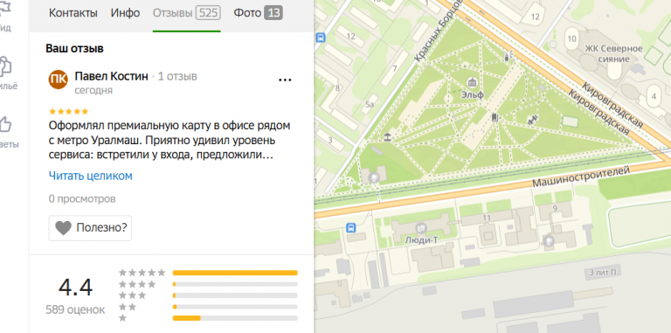Click the Эльф place icon on map

click(472, 82)
